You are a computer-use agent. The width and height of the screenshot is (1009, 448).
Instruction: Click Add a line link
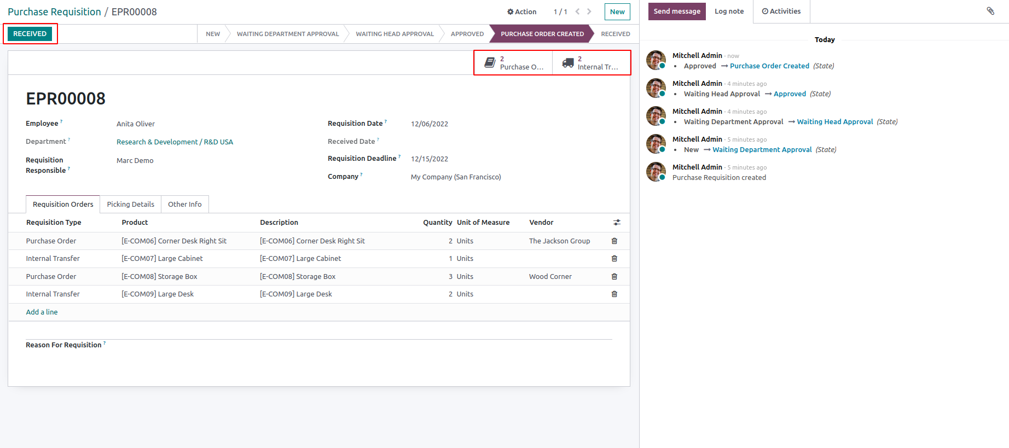42,312
